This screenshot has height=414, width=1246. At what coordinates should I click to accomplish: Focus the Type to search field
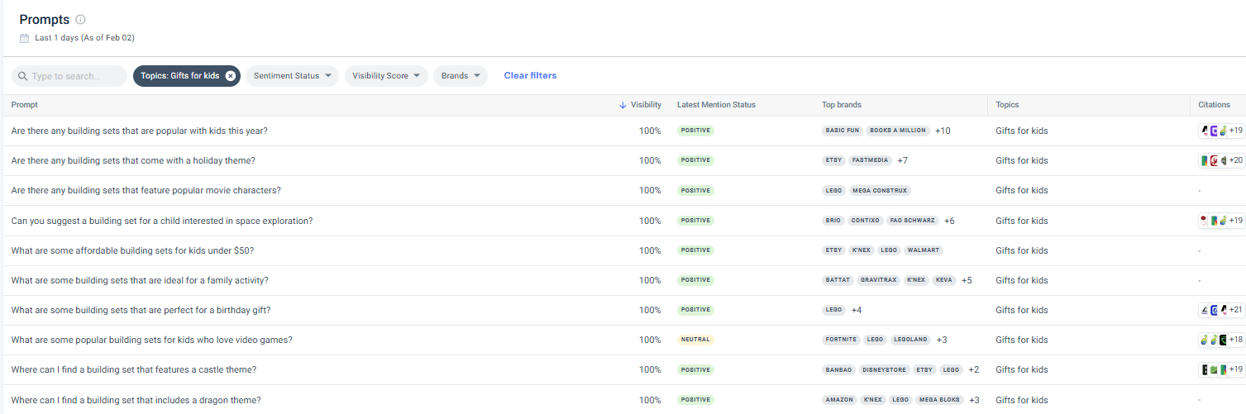pos(69,76)
